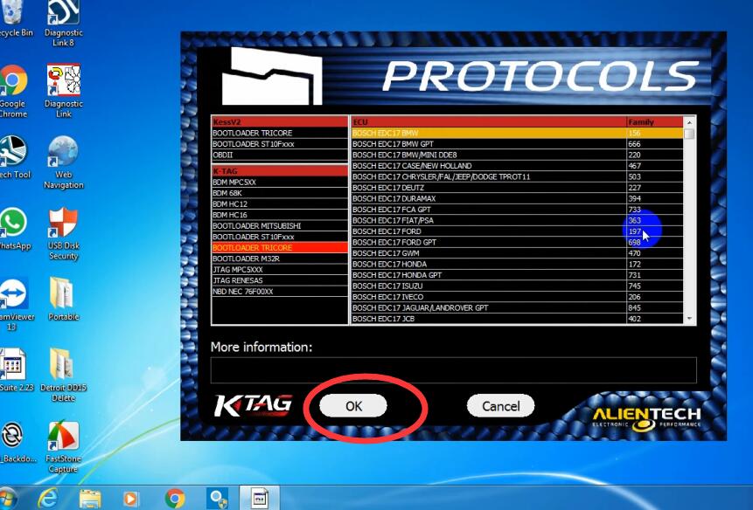Open File Explorer from the taskbar
753x510 pixels.
[90, 499]
